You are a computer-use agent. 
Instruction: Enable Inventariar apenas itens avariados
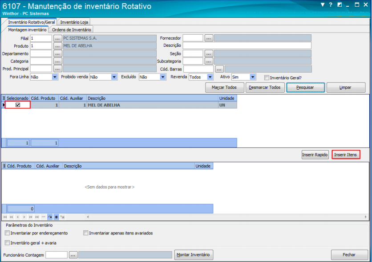(85, 233)
